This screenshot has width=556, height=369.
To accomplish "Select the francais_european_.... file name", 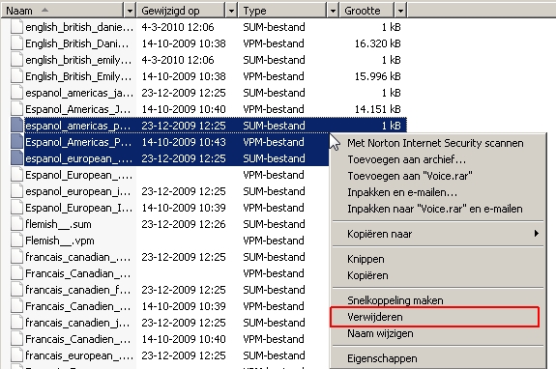I will 79,355.
